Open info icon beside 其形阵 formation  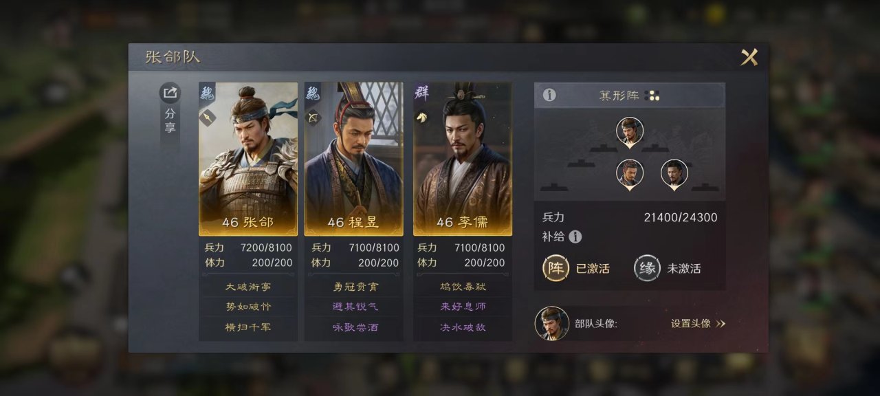click(x=549, y=95)
